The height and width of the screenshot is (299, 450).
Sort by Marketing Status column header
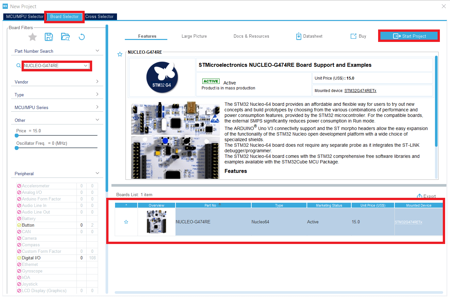[x=329, y=205]
